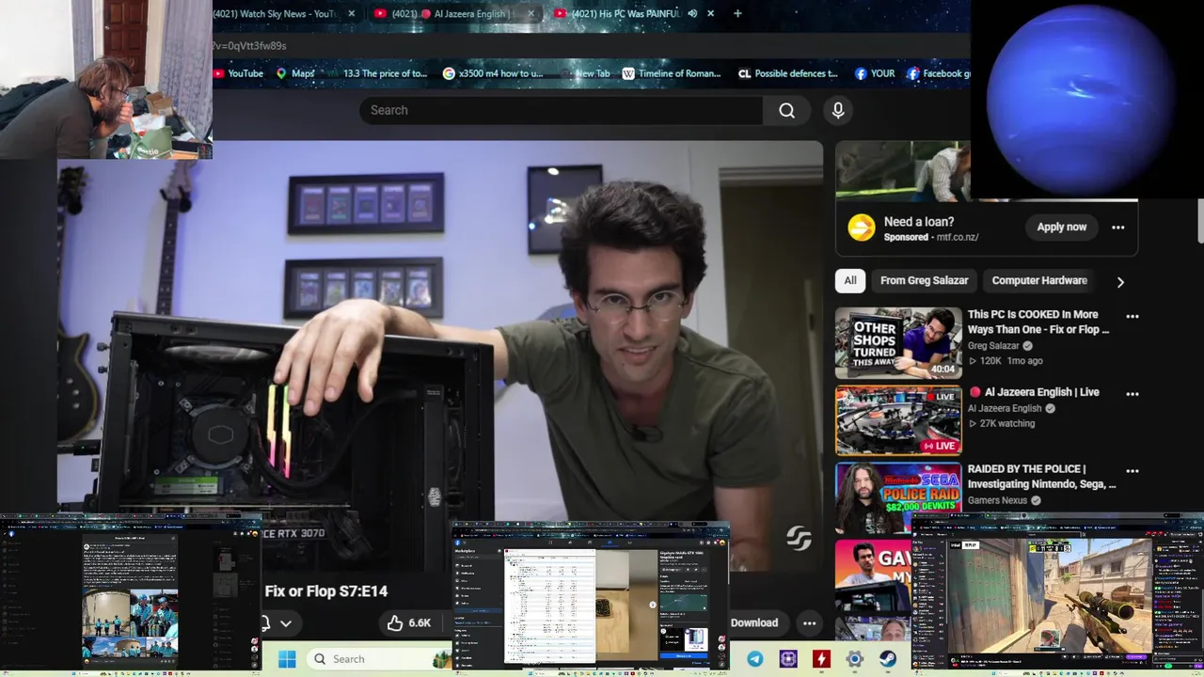Open the Al Jazeera LIVE newsroom thumbnail
Image resolution: width=1204 pixels, height=677 pixels.
pyautogui.click(x=898, y=420)
